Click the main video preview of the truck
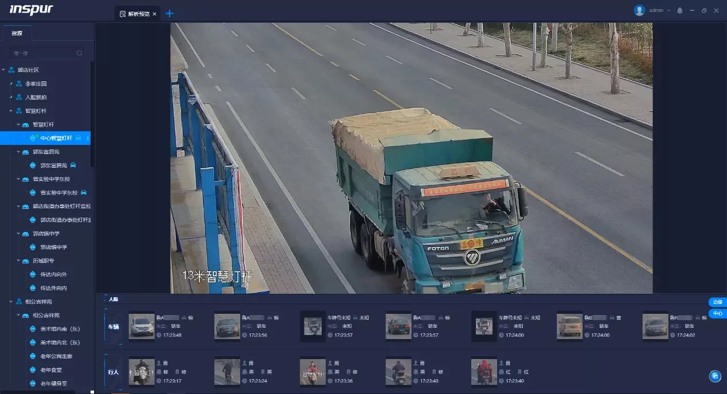 click(411, 158)
